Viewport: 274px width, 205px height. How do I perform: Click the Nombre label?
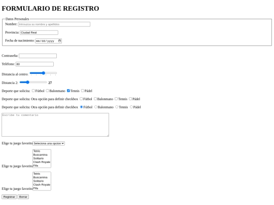(11, 24)
